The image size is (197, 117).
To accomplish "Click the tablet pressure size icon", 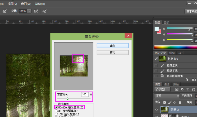I will [44, 11].
